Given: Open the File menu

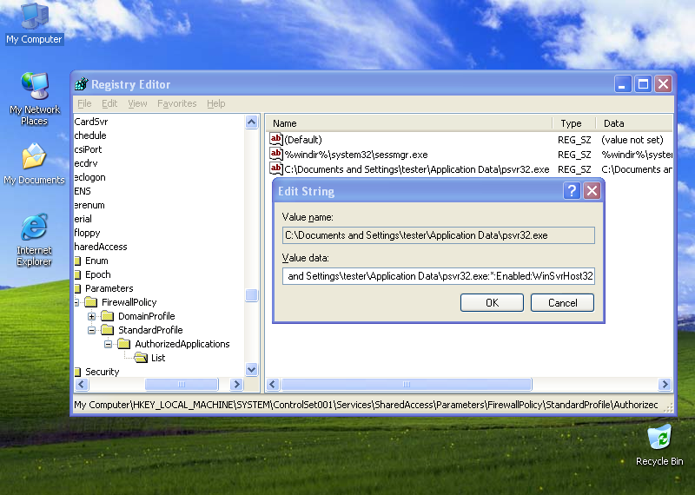Looking at the screenshot, I should coord(84,103).
